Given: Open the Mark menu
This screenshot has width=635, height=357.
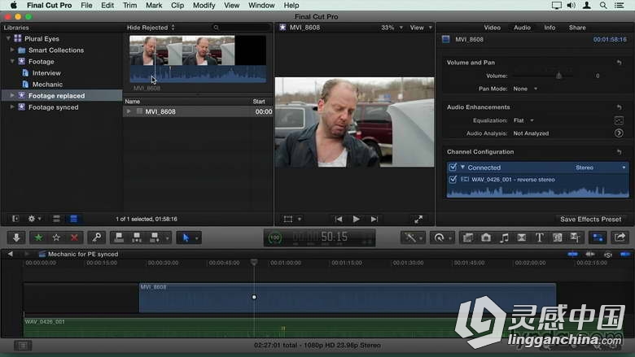Looking at the screenshot, I should pyautogui.click(x=154, y=5).
